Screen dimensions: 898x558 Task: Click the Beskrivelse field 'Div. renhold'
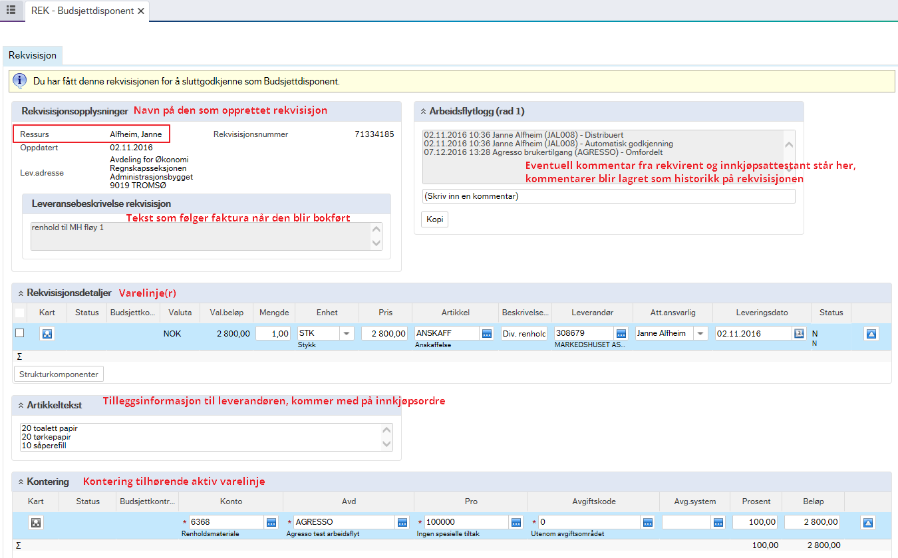[x=524, y=333]
